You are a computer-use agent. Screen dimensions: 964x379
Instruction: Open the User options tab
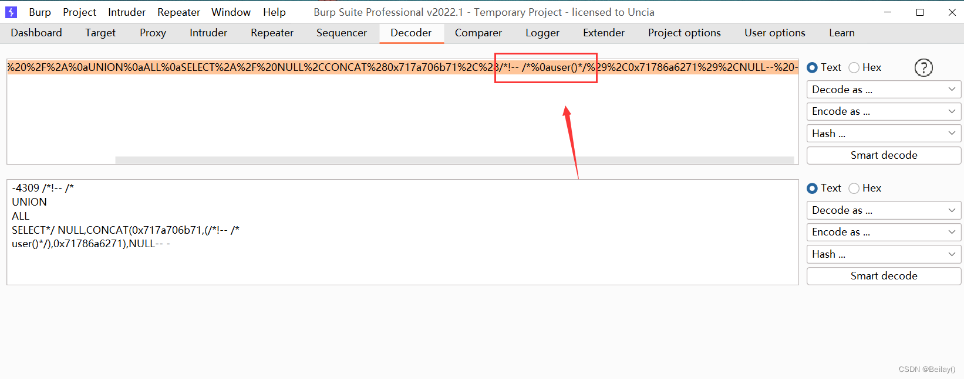pos(775,33)
